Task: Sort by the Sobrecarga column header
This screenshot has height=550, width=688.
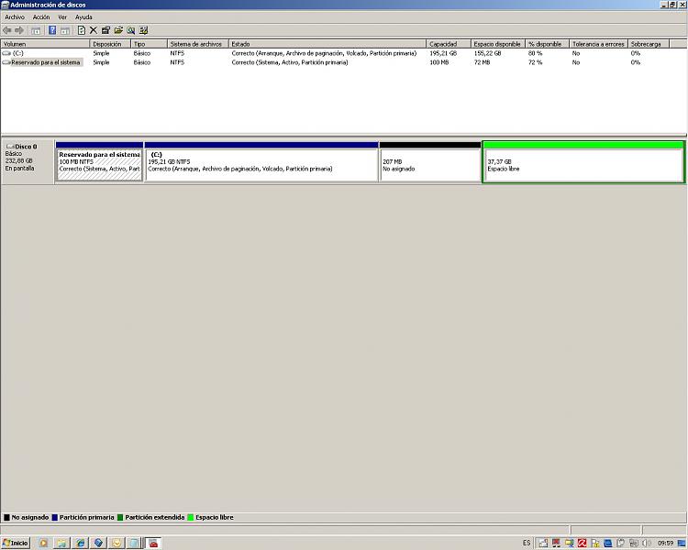Action: tap(648, 44)
